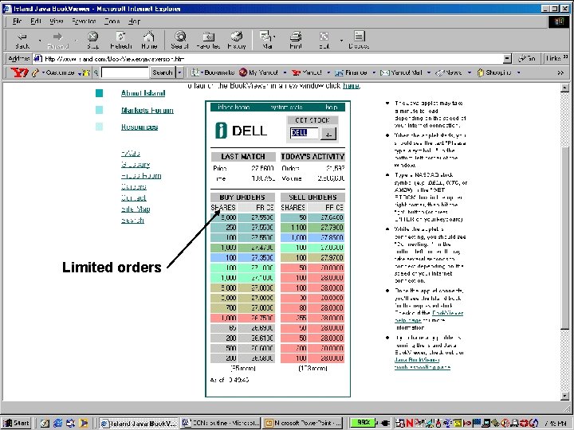The height and width of the screenshot is (430, 574).
Task: Open the address bar dropdown arrow
Action: coord(507,58)
